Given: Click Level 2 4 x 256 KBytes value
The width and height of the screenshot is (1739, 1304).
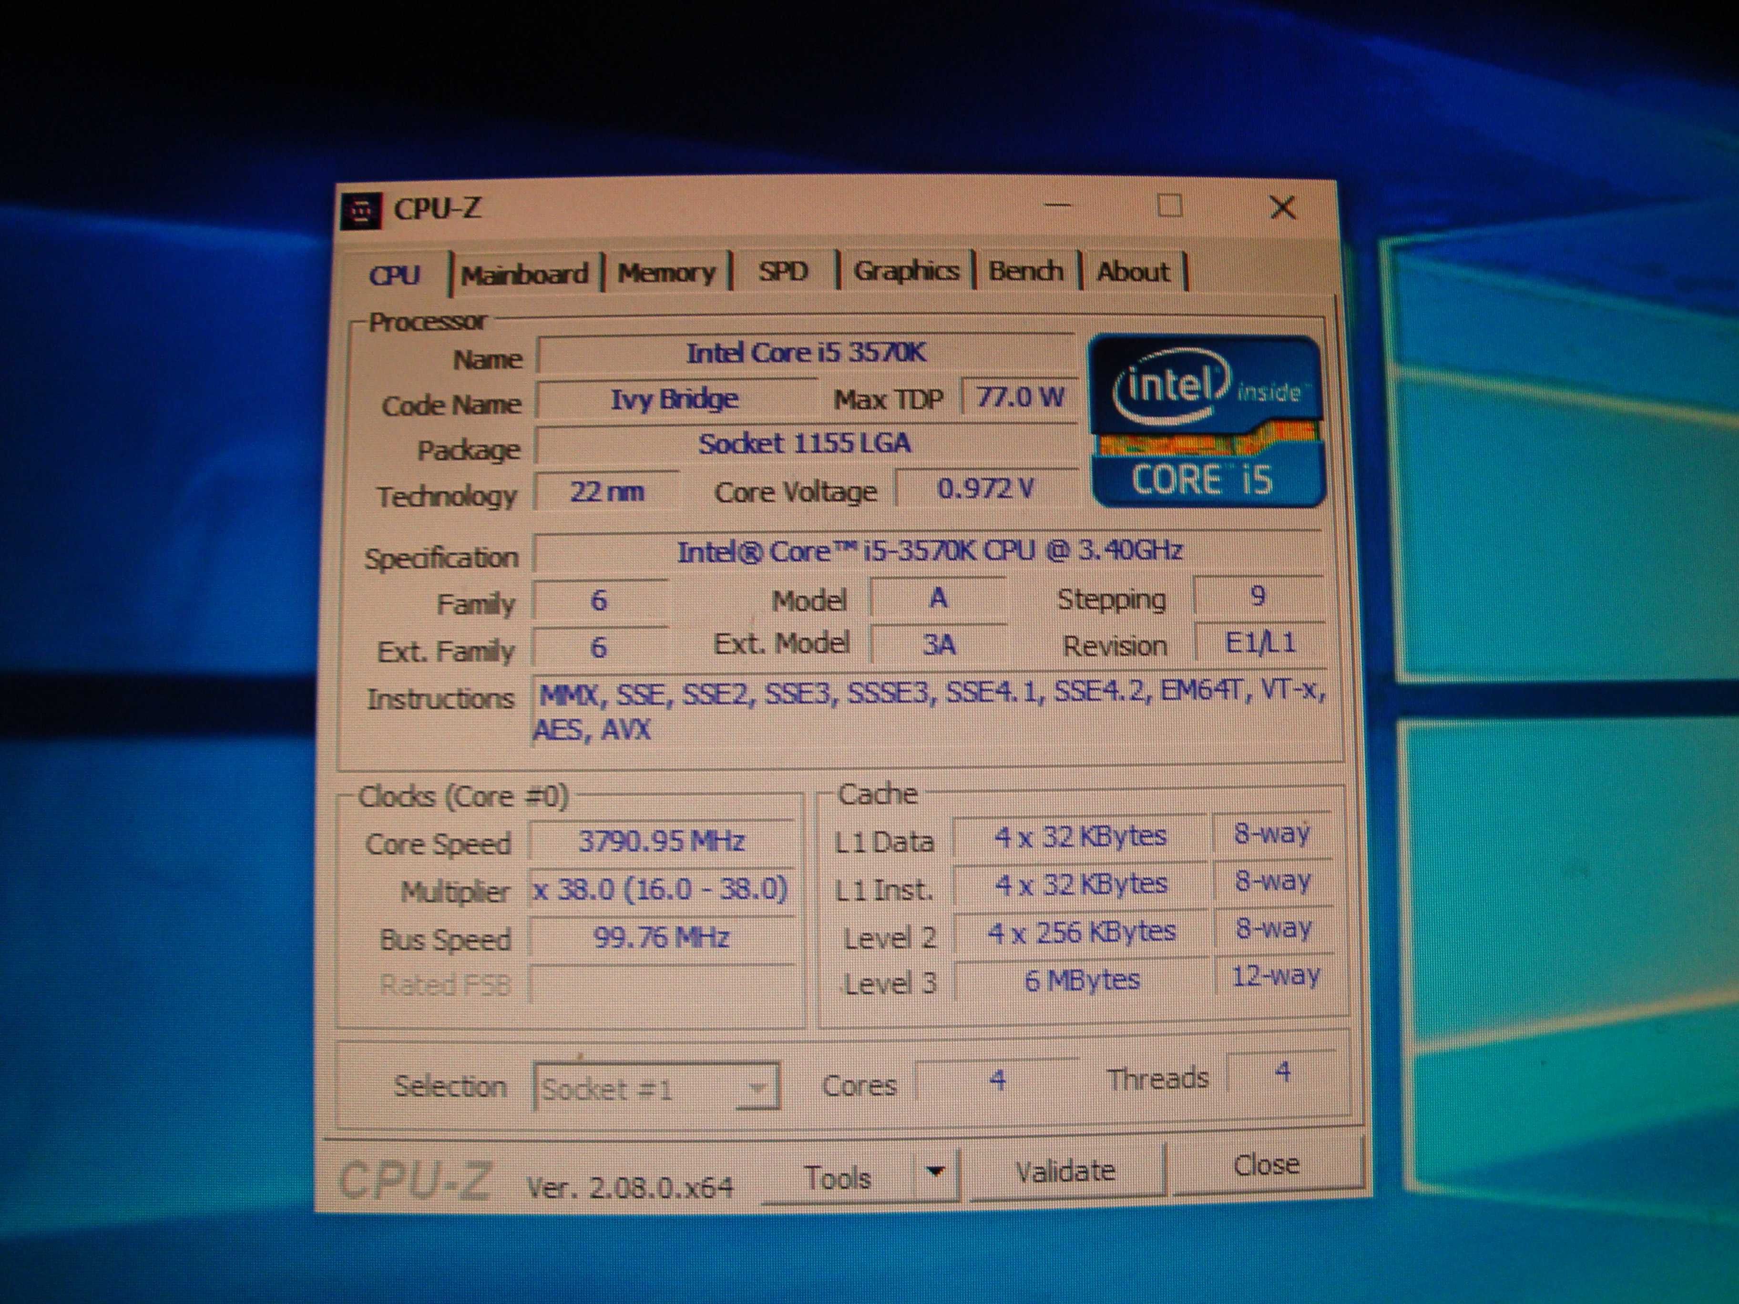Looking at the screenshot, I should point(1082,932).
